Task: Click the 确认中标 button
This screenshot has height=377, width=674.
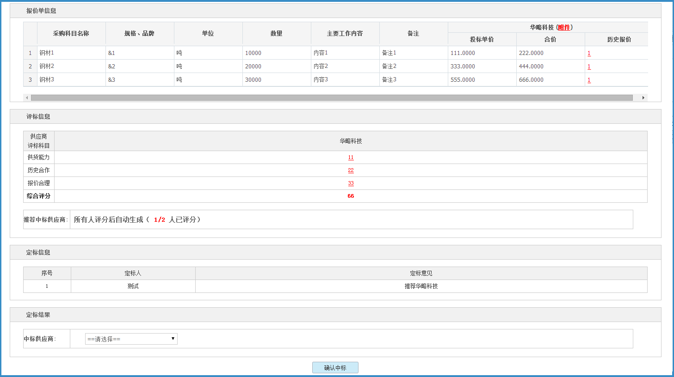Action: click(x=335, y=368)
